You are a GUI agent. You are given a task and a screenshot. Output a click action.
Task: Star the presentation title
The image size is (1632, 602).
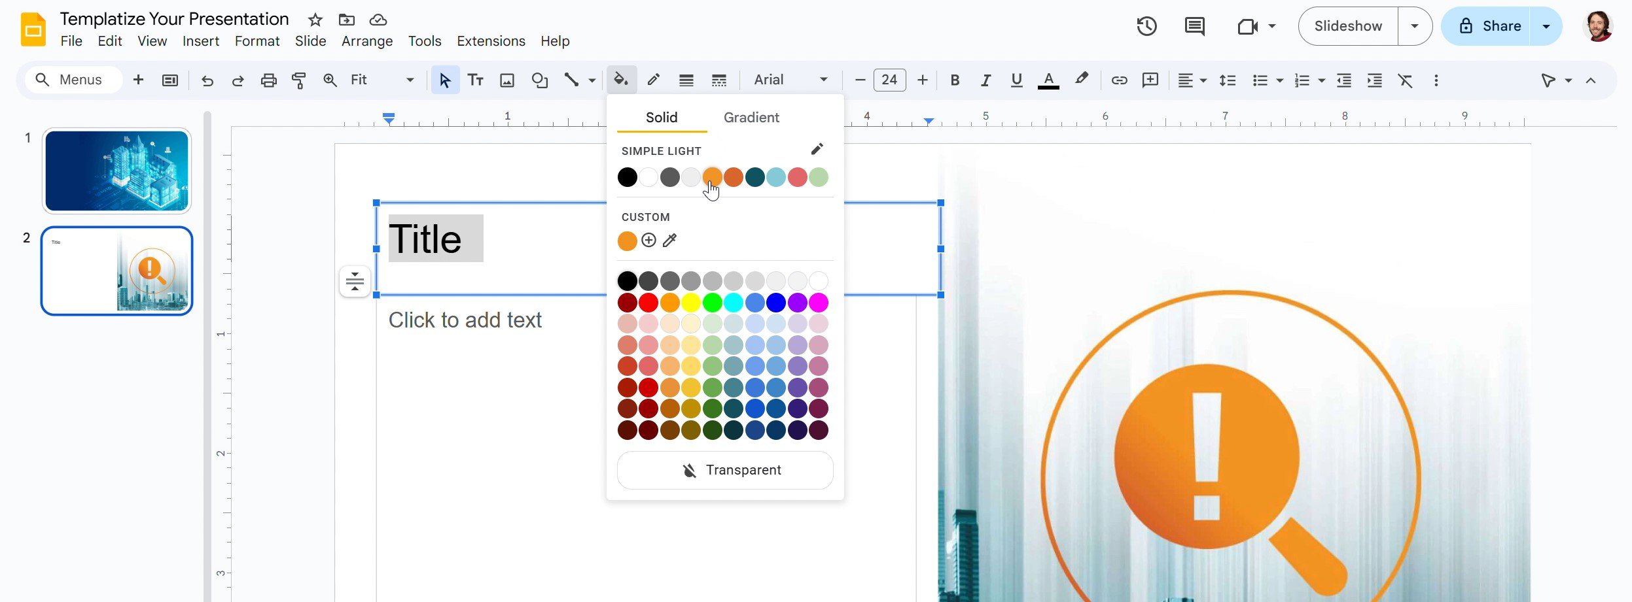pyautogui.click(x=315, y=20)
